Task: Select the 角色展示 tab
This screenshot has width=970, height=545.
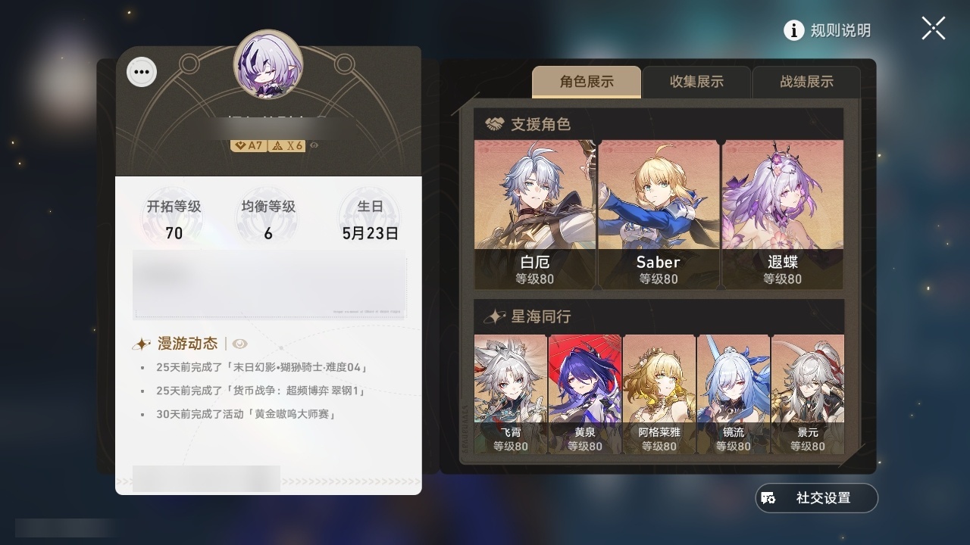Action: click(x=587, y=82)
